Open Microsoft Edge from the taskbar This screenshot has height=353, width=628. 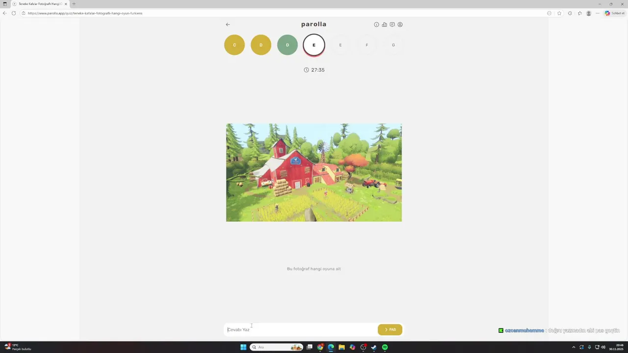click(x=331, y=347)
